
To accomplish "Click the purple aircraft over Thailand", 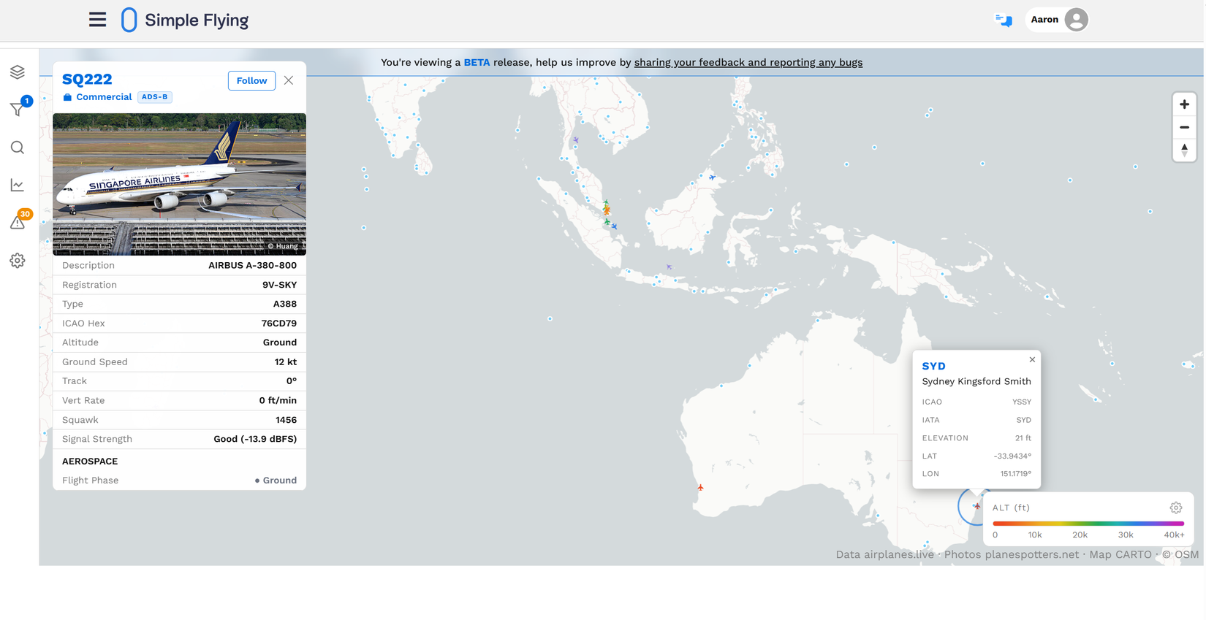I will 576,139.
